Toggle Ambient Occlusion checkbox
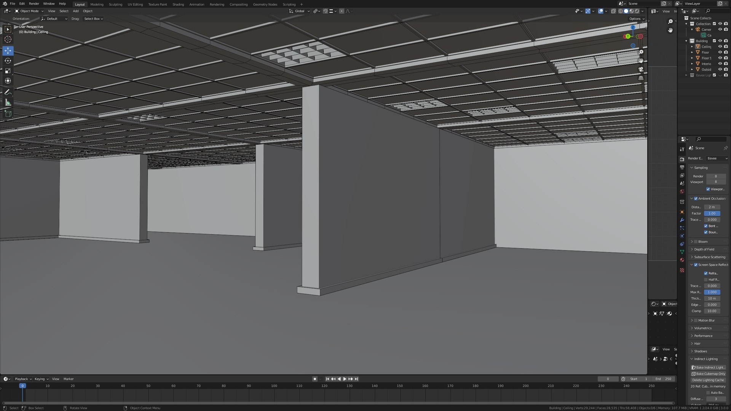This screenshot has width=731, height=411. [696, 198]
